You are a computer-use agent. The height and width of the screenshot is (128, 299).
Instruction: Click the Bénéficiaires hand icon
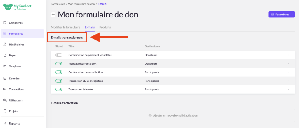click(5, 45)
